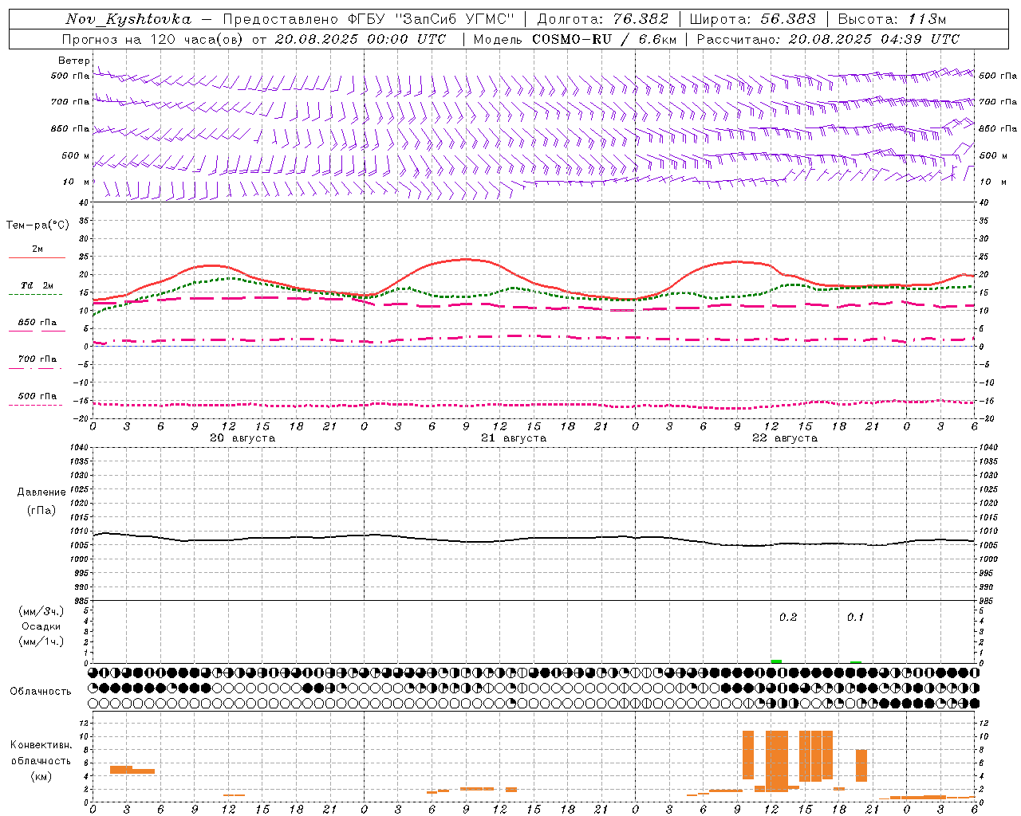Click the dotted line sample under the '500 гПа' temperature legend

[37, 405]
